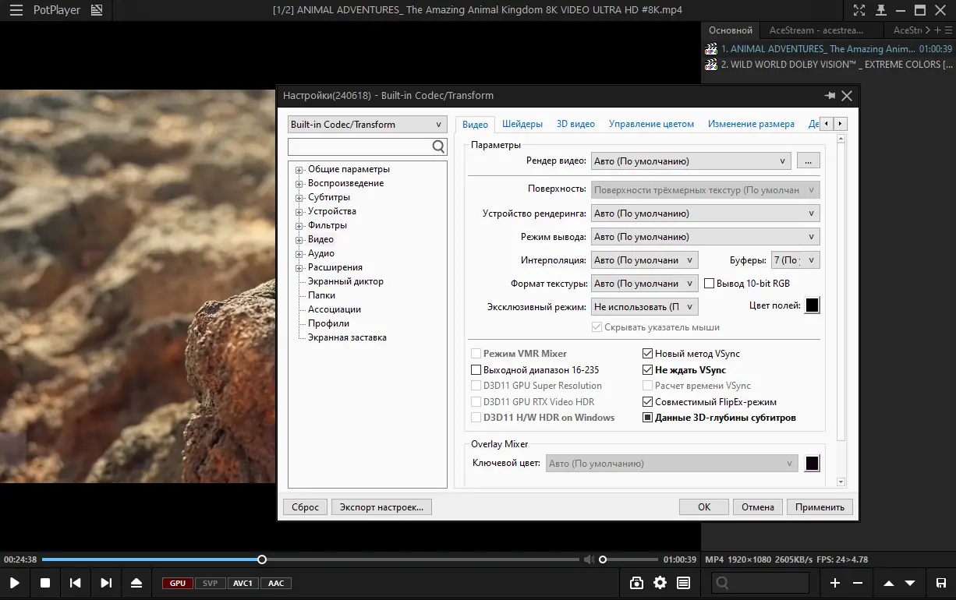Image resolution: width=956 pixels, height=600 pixels.
Task: Open the Буферы dropdown
Action: (795, 260)
